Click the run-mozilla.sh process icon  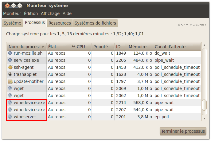point(10,53)
